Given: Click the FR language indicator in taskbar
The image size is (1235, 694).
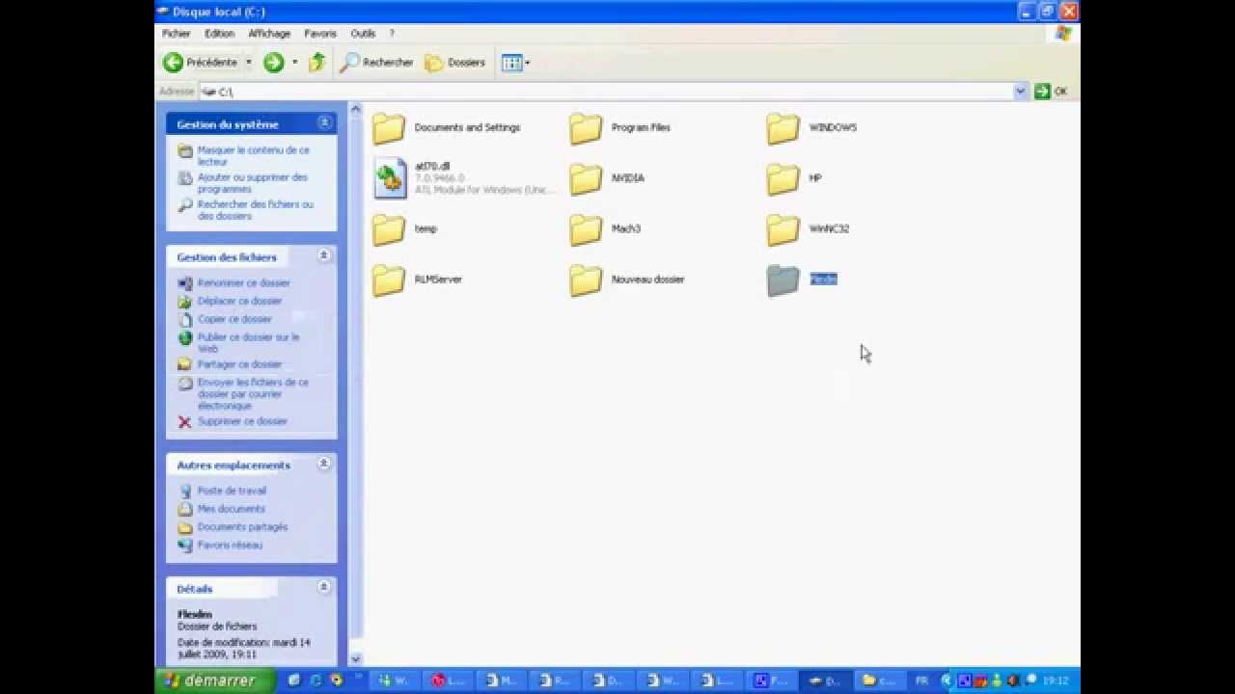Looking at the screenshot, I should click(921, 681).
